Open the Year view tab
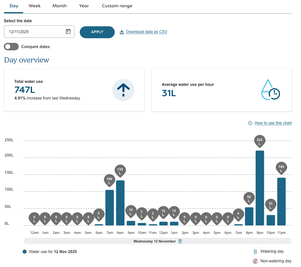This screenshot has height=267, width=301. pos(84,6)
